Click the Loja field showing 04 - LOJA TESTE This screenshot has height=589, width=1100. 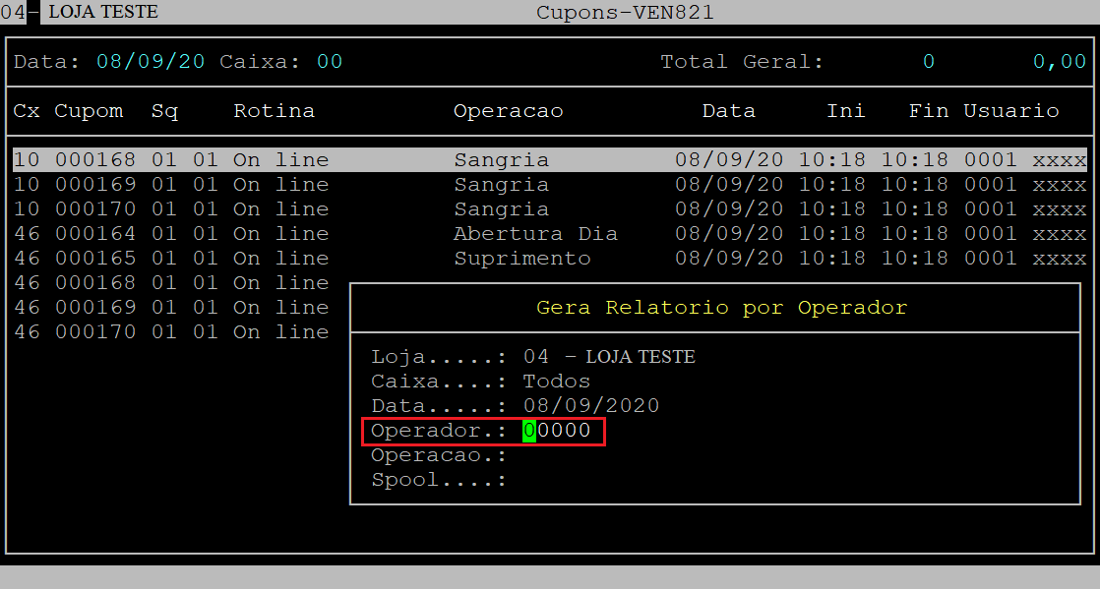click(609, 356)
